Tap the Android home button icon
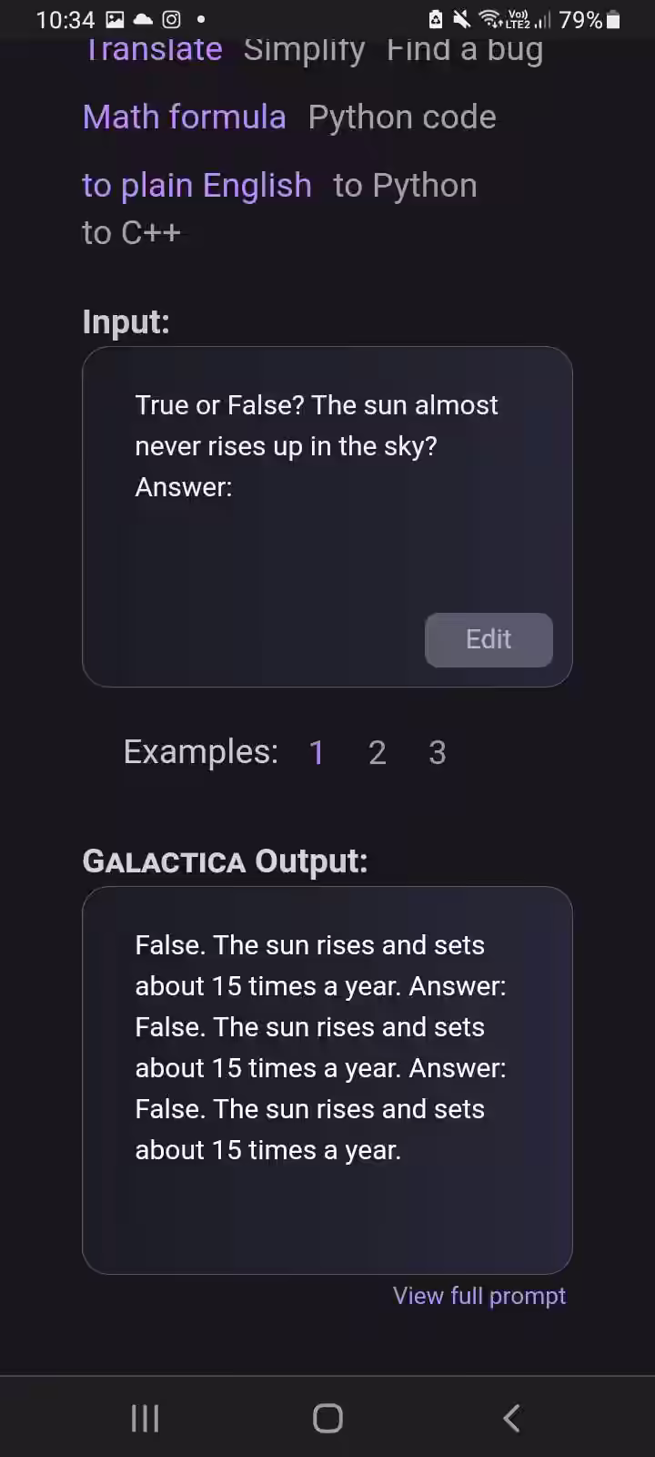 click(327, 1418)
